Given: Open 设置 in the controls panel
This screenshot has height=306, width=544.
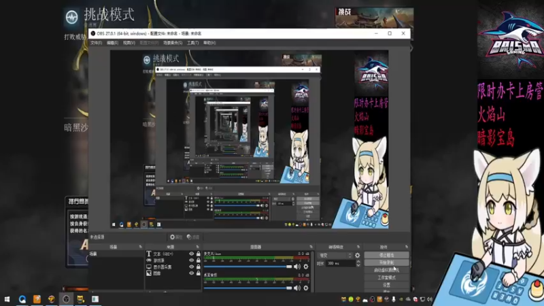Looking at the screenshot, I should (386, 285).
